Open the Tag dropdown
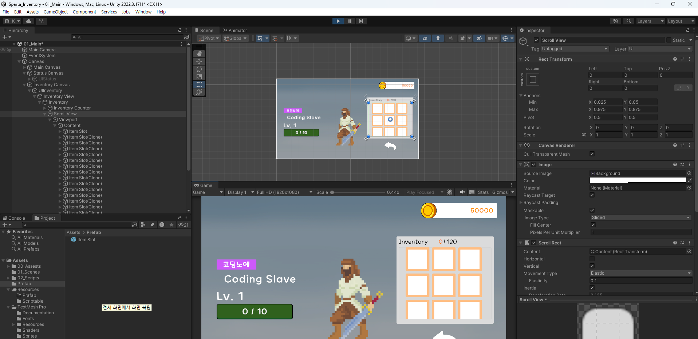The width and height of the screenshot is (698, 339). [x=575, y=49]
